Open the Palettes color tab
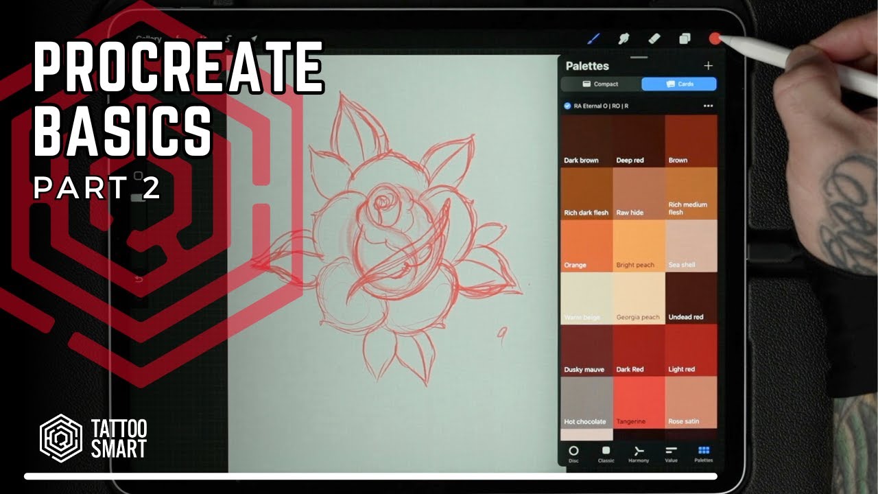Image resolution: width=878 pixels, height=494 pixels. click(x=704, y=454)
